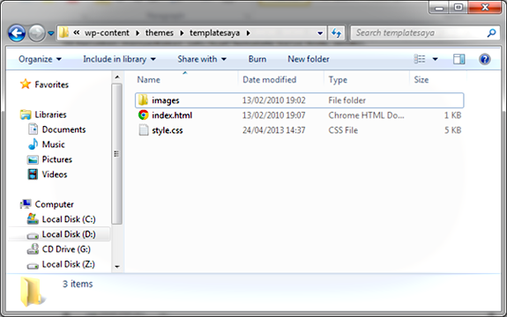Click the CD Drive (G:) icon

pos(33,249)
